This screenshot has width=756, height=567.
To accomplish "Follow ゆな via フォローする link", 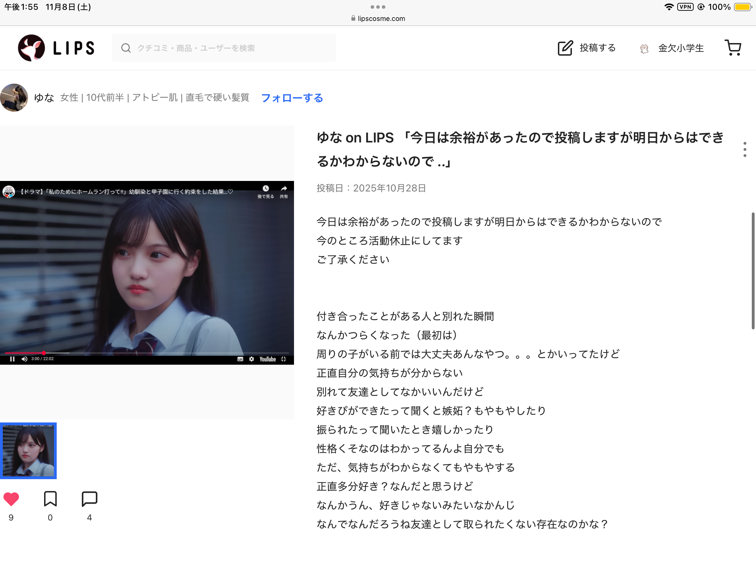I will point(293,98).
